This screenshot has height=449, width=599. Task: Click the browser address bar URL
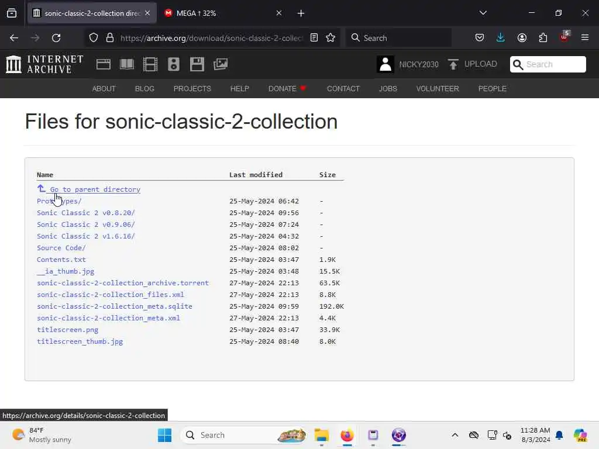click(x=211, y=38)
